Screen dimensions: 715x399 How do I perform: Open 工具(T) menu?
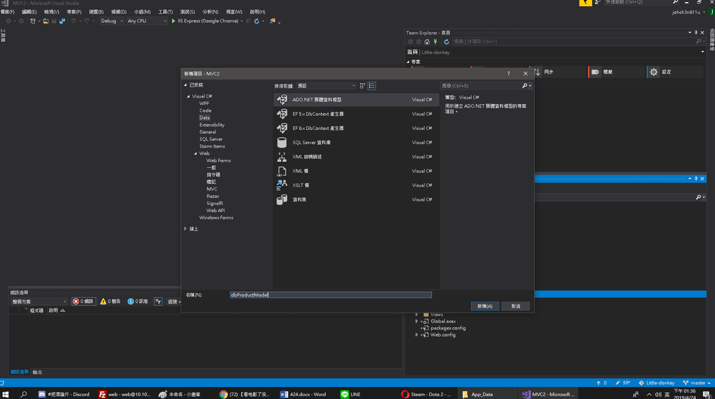165,12
